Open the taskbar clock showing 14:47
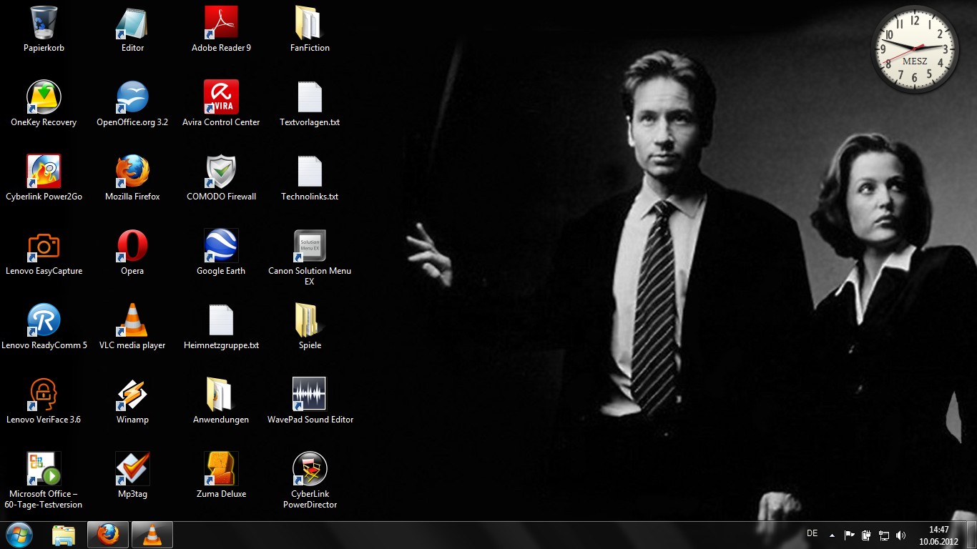 (938, 535)
